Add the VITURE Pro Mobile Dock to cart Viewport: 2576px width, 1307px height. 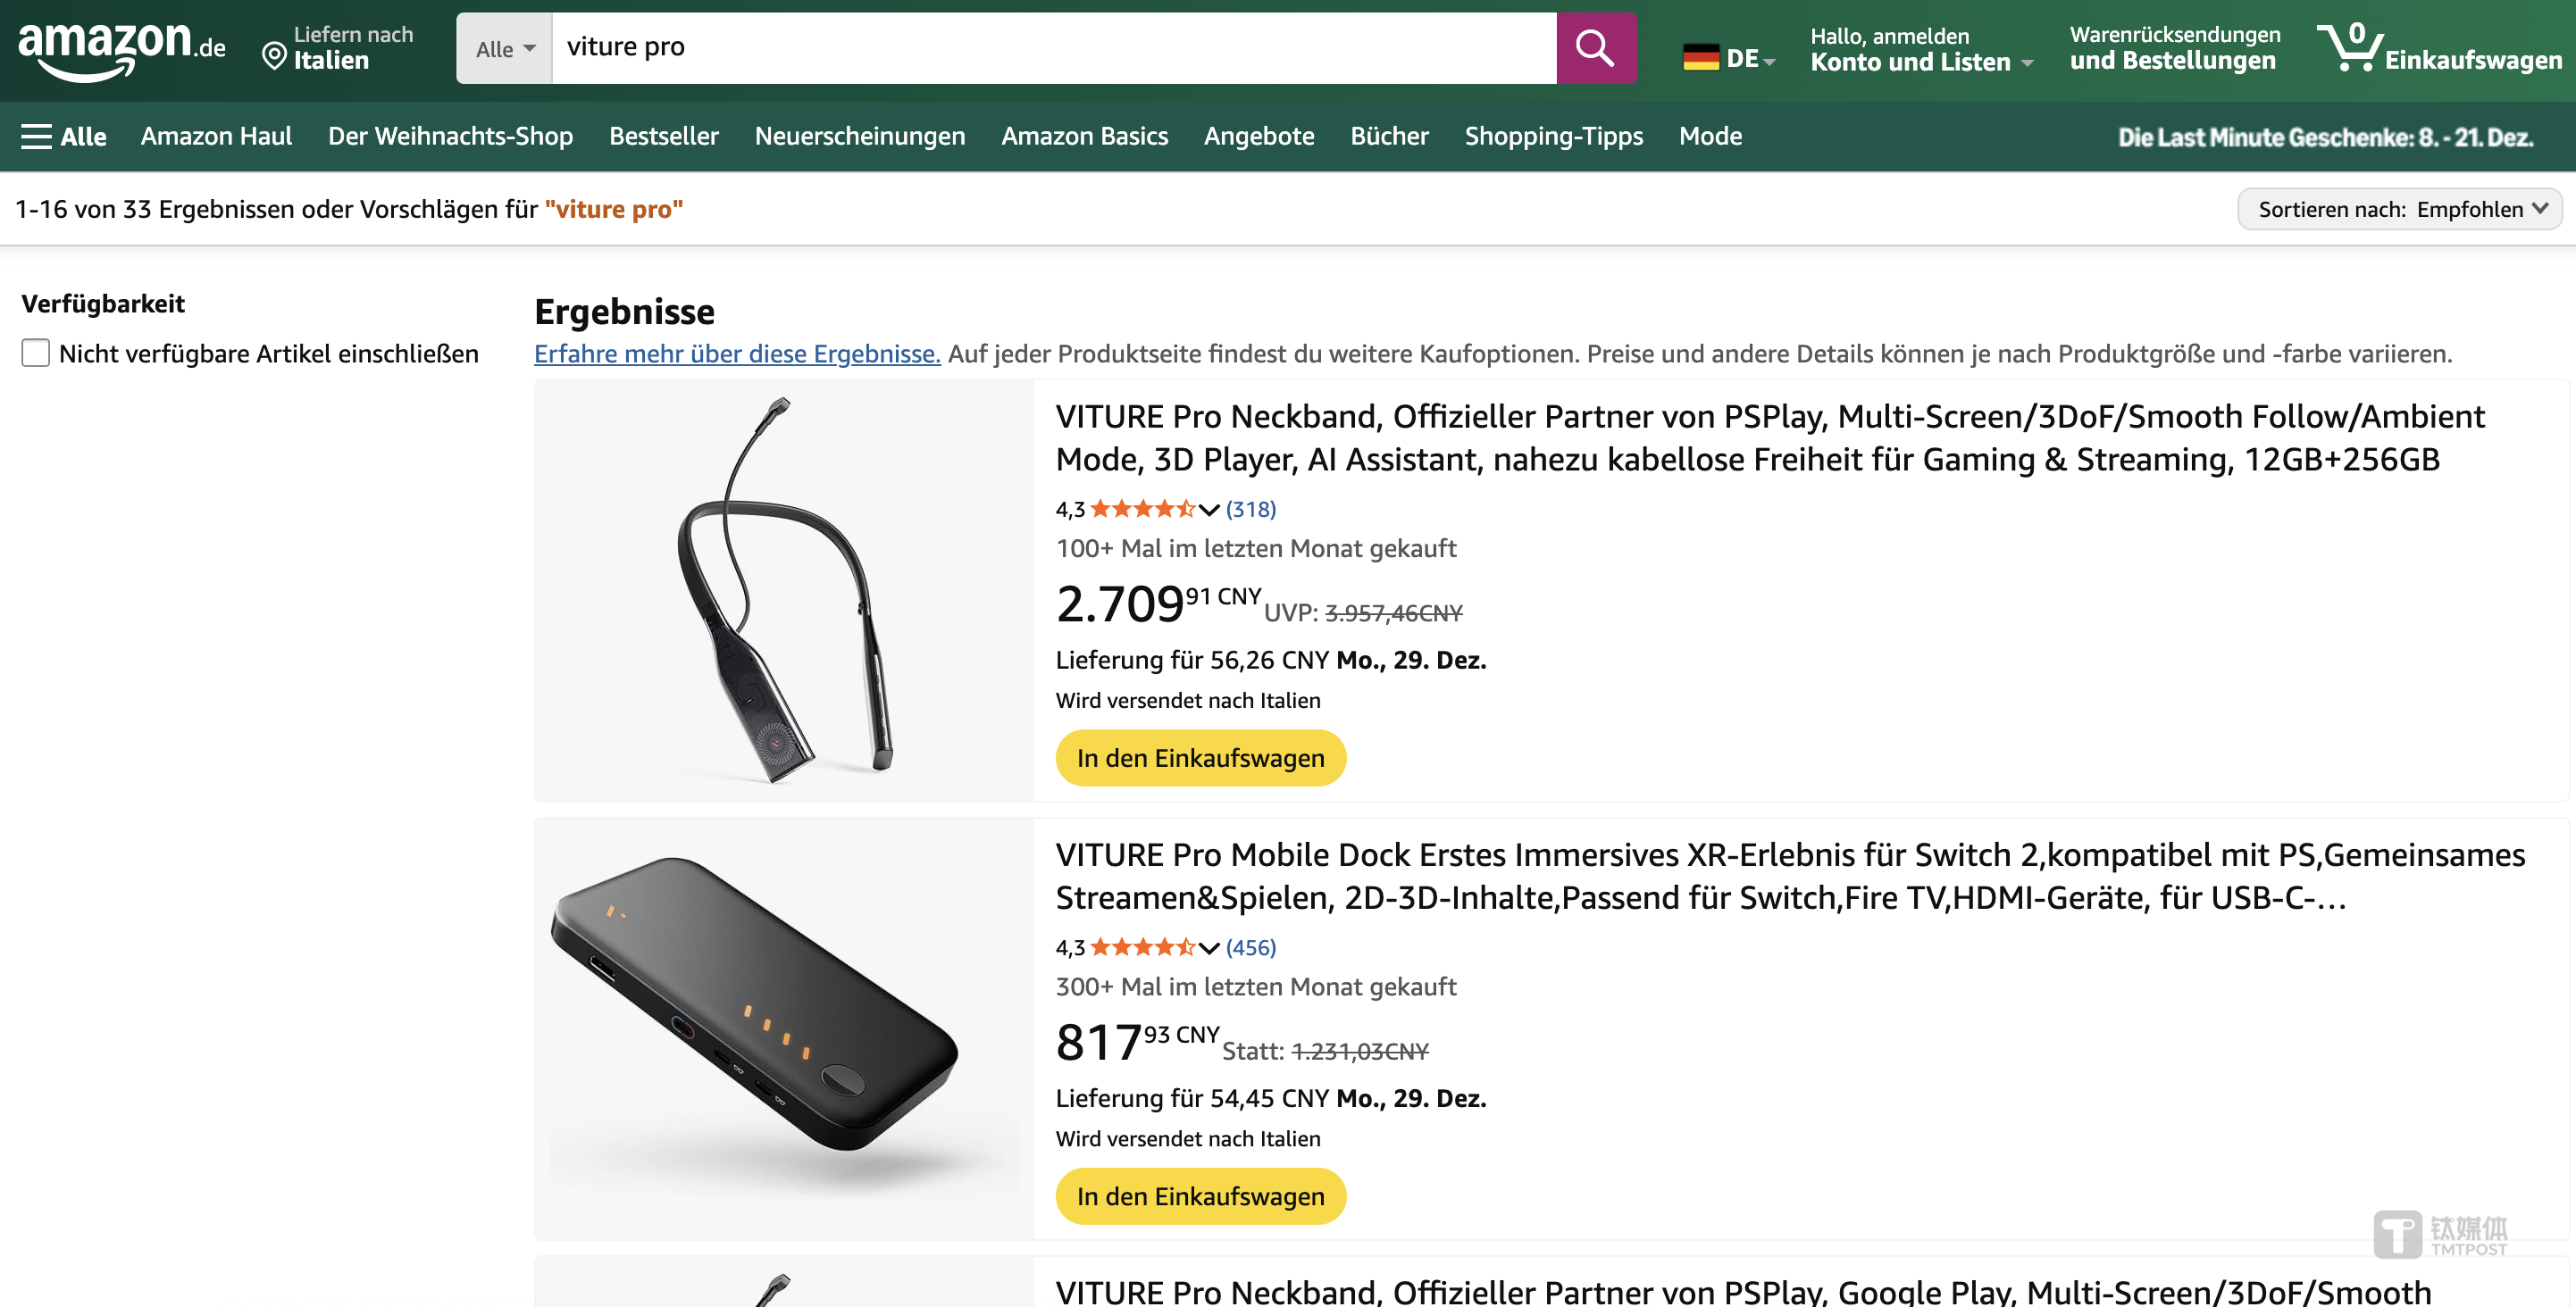click(x=1200, y=1196)
